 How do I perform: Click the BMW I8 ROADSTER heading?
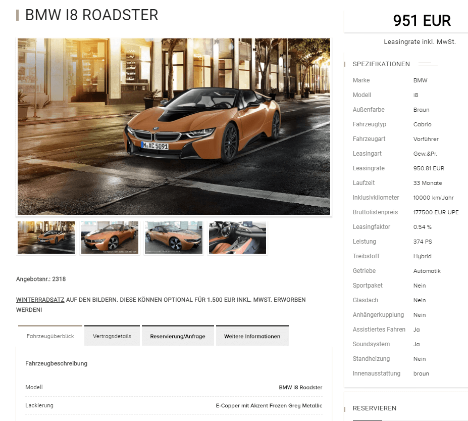[x=91, y=15]
